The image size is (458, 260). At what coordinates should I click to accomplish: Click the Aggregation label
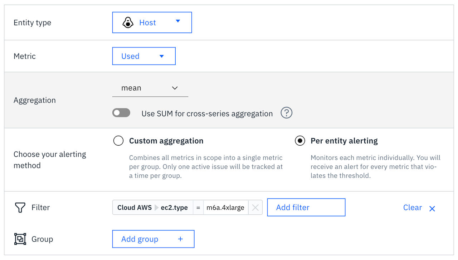(35, 100)
